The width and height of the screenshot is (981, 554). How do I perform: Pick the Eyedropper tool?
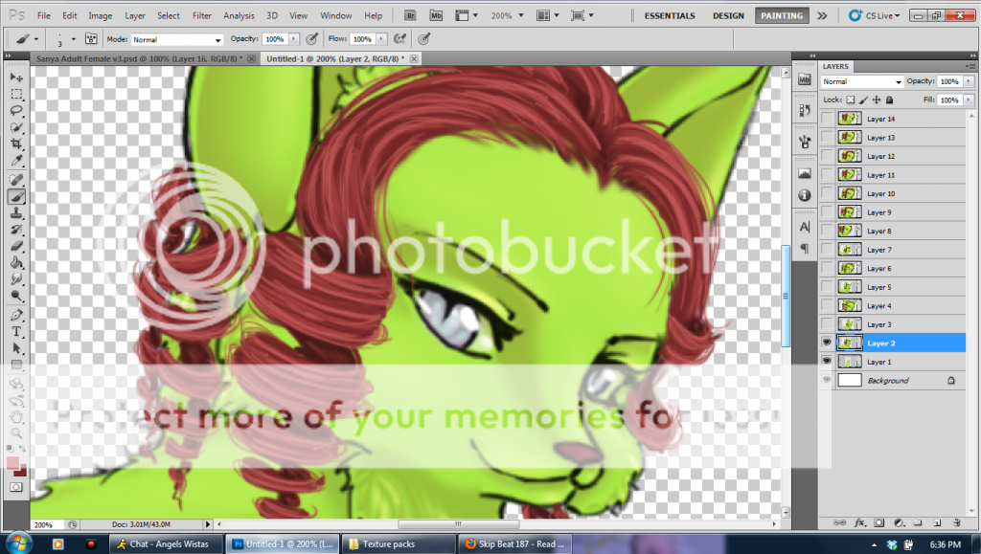coord(16,161)
